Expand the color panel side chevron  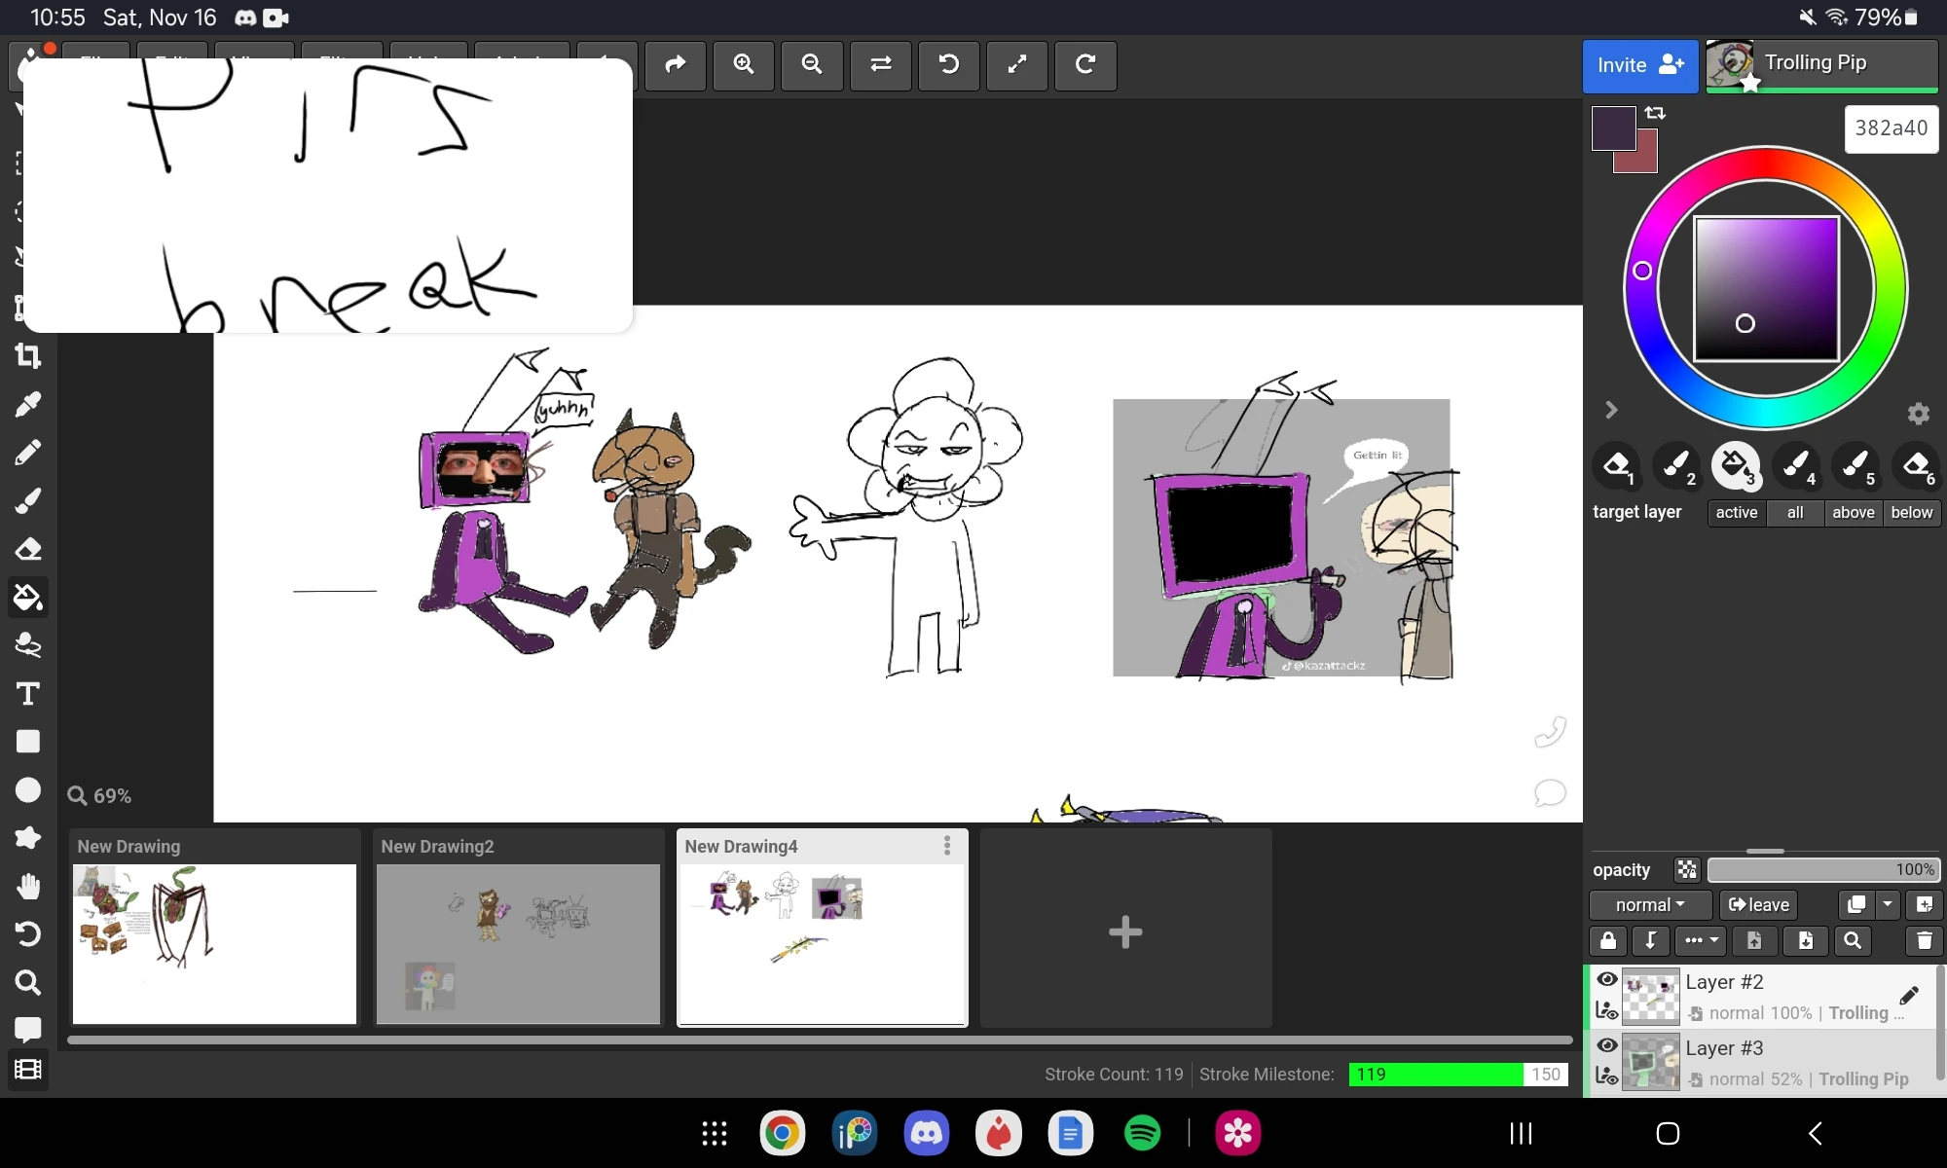click(1611, 410)
